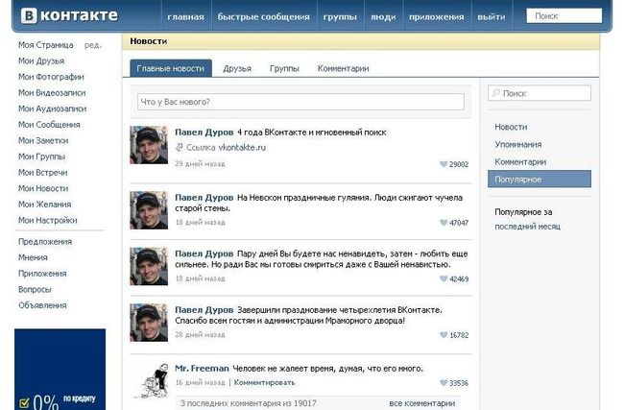Open Мои Видеозаписи
This screenshot has height=410, width=624.
[x=52, y=93]
